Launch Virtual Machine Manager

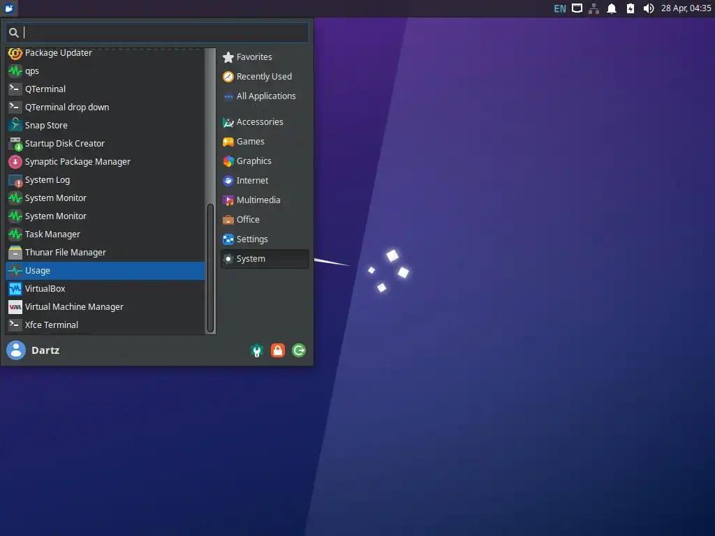click(x=105, y=307)
